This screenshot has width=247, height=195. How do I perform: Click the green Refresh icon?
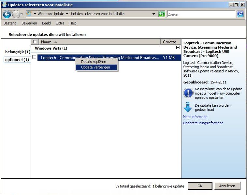coord(162,14)
